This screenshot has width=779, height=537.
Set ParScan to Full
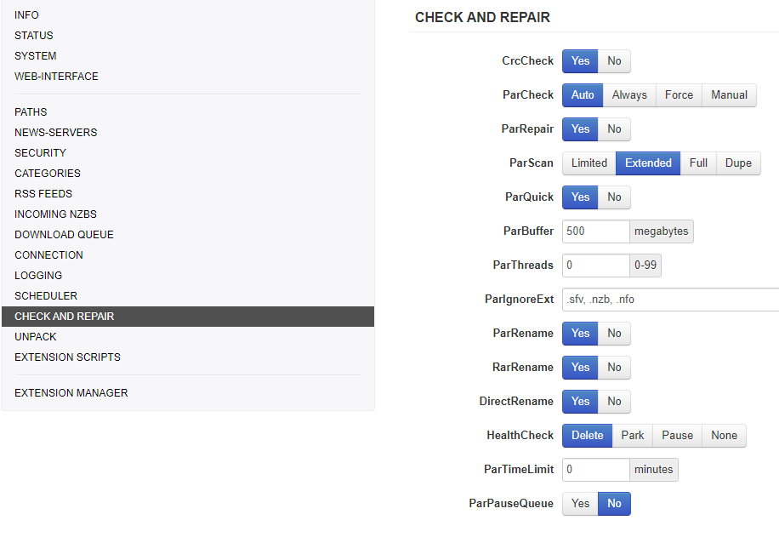[698, 163]
